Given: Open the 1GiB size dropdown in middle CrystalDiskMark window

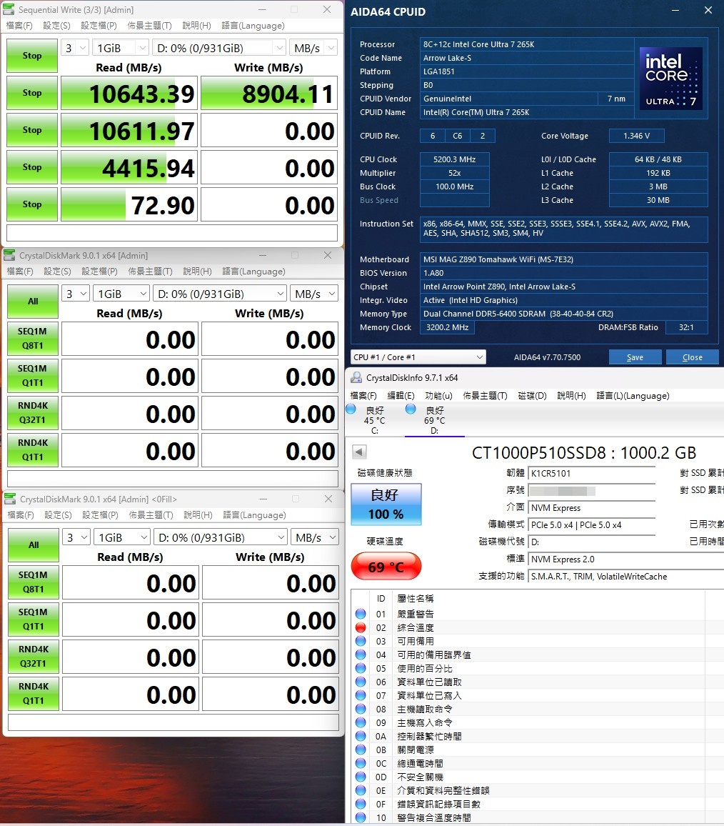Looking at the screenshot, I should [121, 294].
